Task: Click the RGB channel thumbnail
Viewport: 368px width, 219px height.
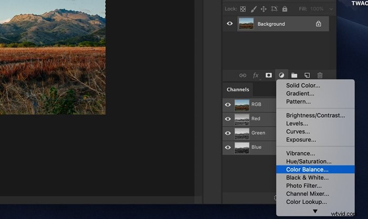Action: click(242, 105)
